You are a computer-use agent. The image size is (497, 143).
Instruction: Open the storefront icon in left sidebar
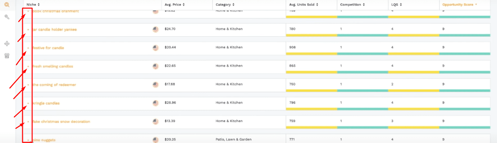tap(7, 56)
